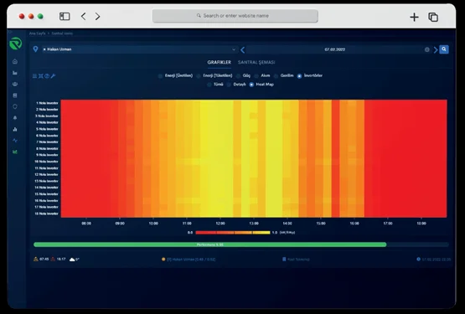Open the pulse activity sidebar icon
This screenshot has height=314, width=465.
15,141
